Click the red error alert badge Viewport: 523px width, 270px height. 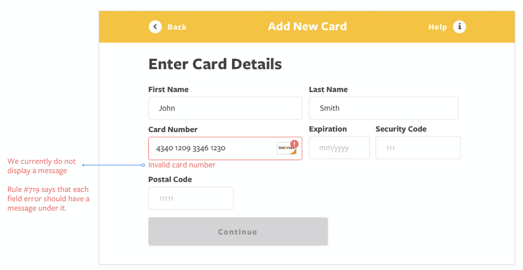coord(294,144)
